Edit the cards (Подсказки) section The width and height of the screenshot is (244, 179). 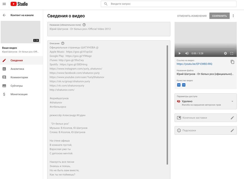(x=232, y=130)
